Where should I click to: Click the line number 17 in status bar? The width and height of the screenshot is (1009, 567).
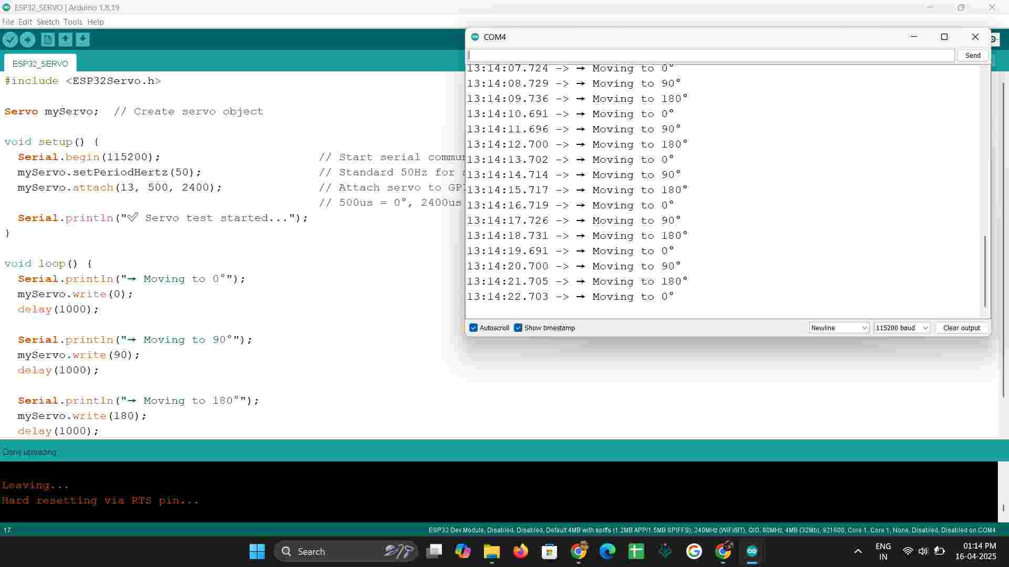pos(7,530)
